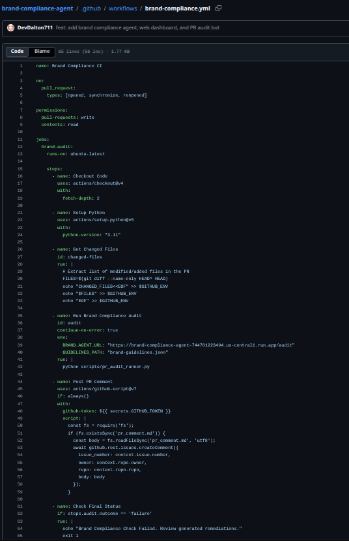
Task: Select line number 44 Post PR Comment
Action: (20, 382)
